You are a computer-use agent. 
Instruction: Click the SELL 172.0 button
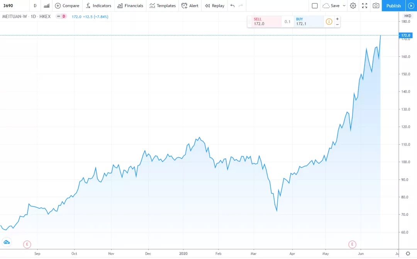coord(266,21)
